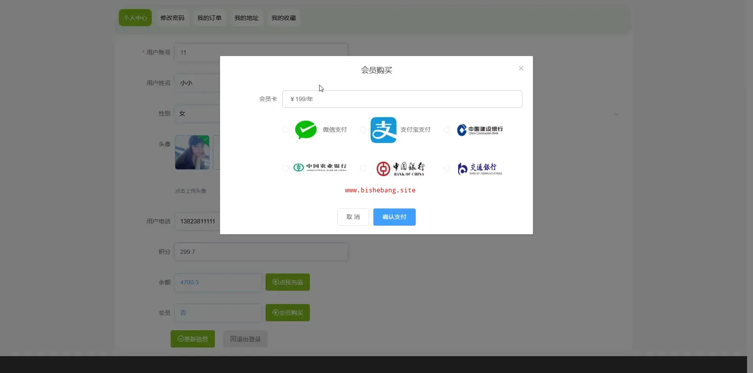
Task: Open the 修改密码 tab
Action: (172, 18)
